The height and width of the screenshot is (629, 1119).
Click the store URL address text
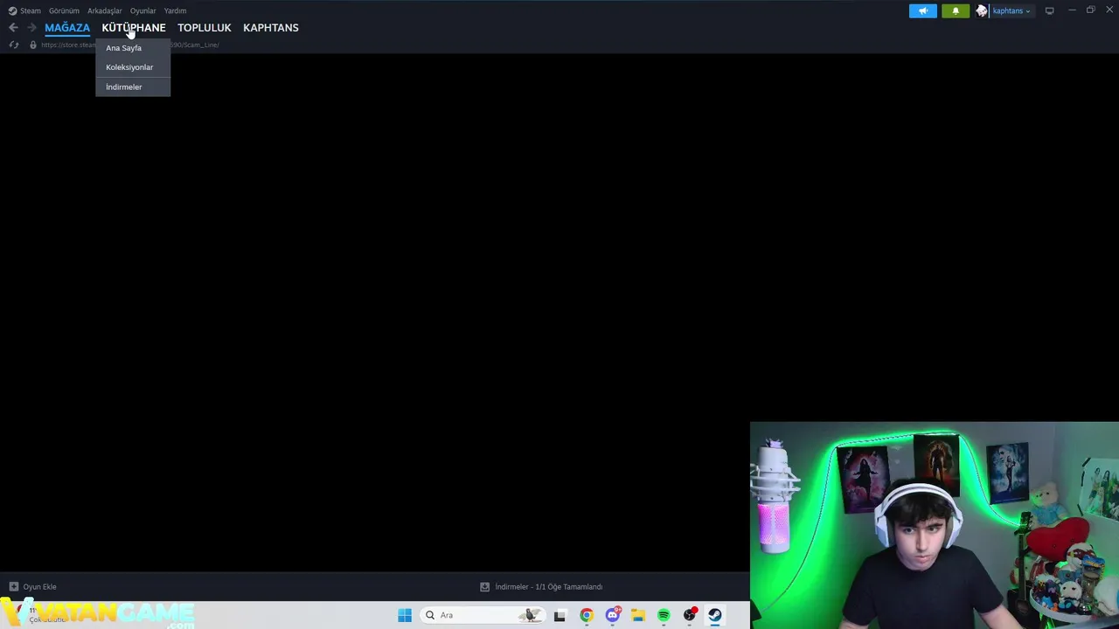pyautogui.click(x=130, y=45)
